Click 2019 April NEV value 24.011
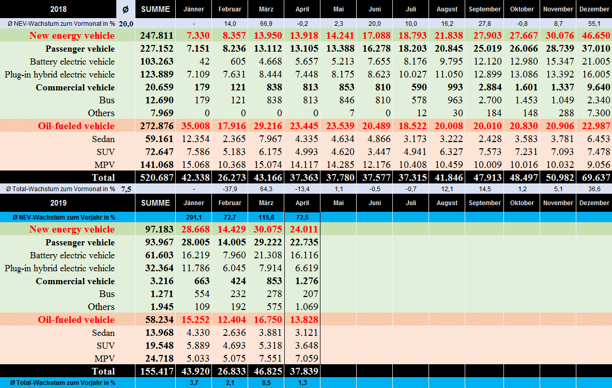The height and width of the screenshot is (388, 612). [304, 229]
